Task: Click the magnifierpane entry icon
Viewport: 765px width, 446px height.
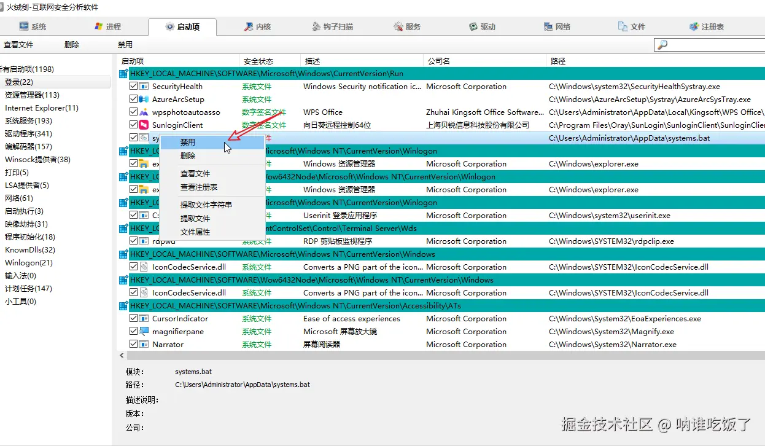Action: (144, 332)
